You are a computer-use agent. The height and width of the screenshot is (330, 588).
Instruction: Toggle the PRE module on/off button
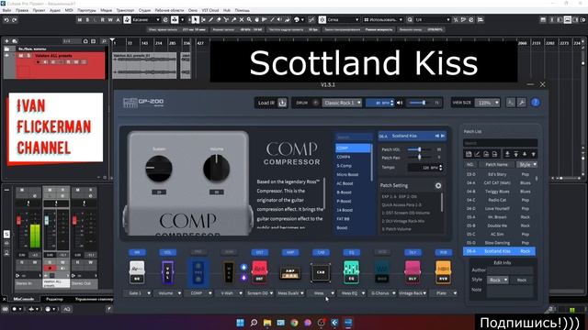click(198, 253)
